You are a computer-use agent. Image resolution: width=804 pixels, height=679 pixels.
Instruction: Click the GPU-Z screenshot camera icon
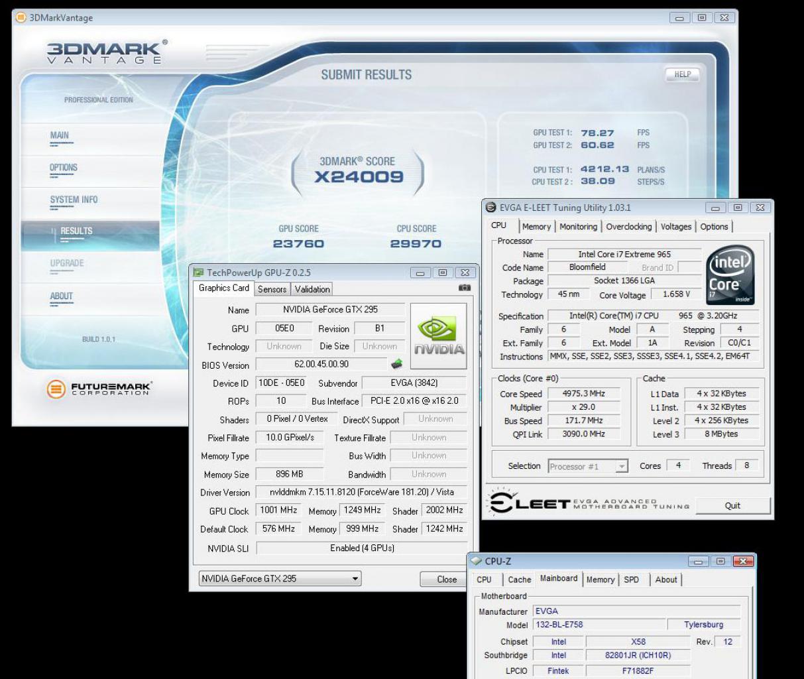464,288
